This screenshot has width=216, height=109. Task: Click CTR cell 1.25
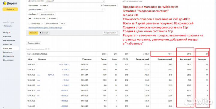coord(127,65)
